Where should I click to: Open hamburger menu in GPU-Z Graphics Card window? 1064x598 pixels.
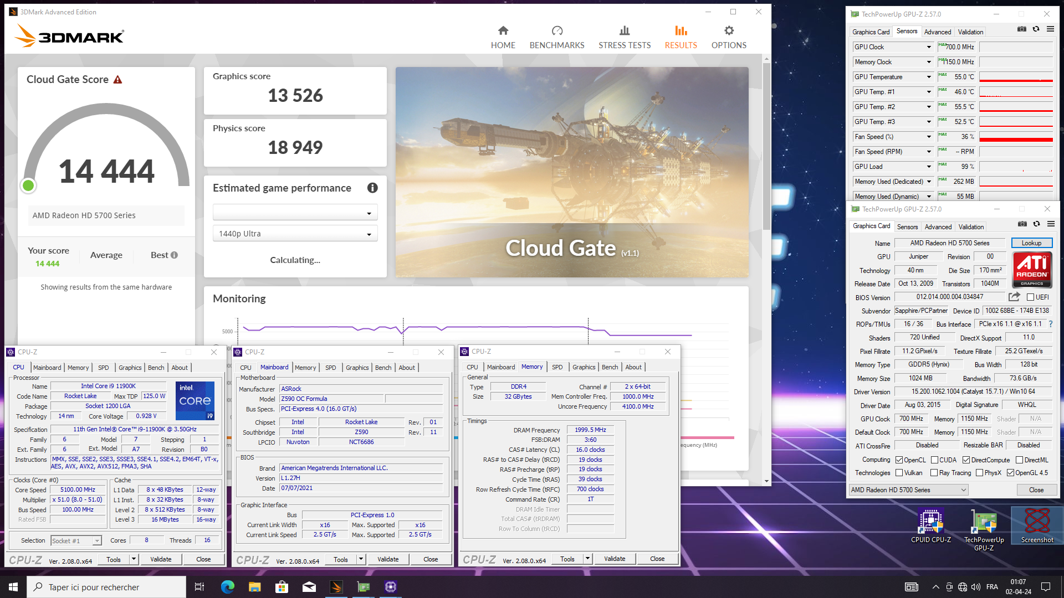[1051, 224]
